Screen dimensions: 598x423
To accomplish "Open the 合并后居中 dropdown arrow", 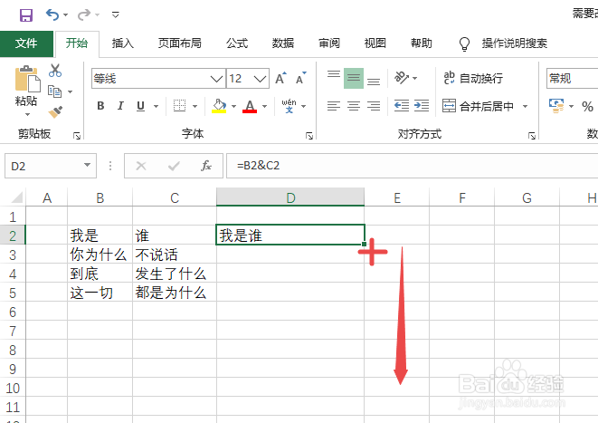I will (x=525, y=106).
